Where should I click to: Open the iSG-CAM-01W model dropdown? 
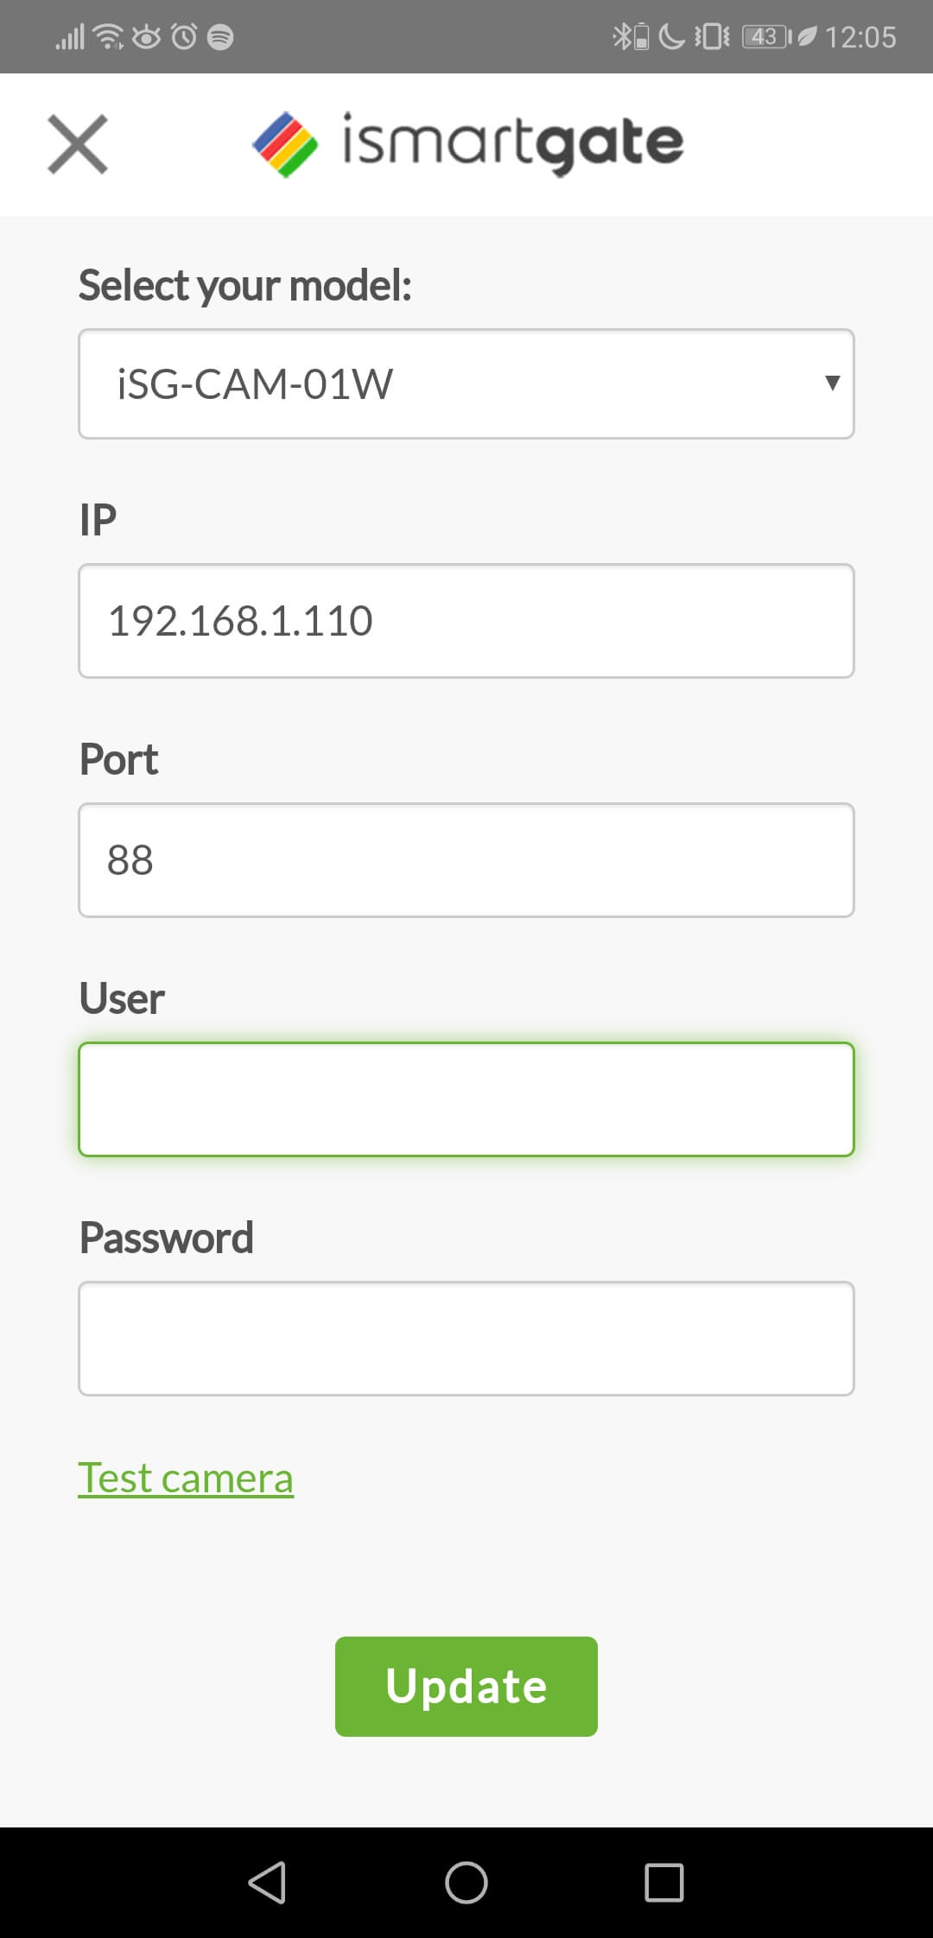tap(466, 383)
